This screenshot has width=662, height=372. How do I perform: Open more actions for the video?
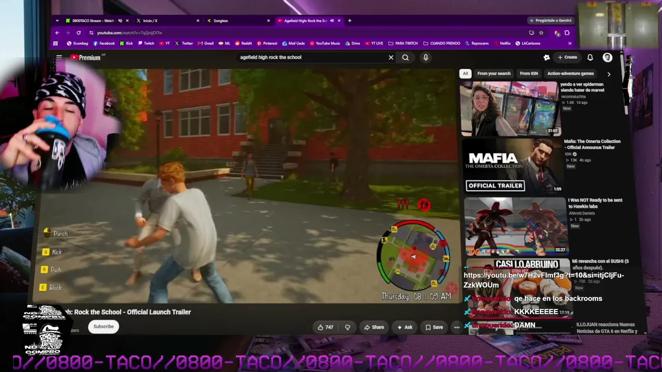click(457, 327)
